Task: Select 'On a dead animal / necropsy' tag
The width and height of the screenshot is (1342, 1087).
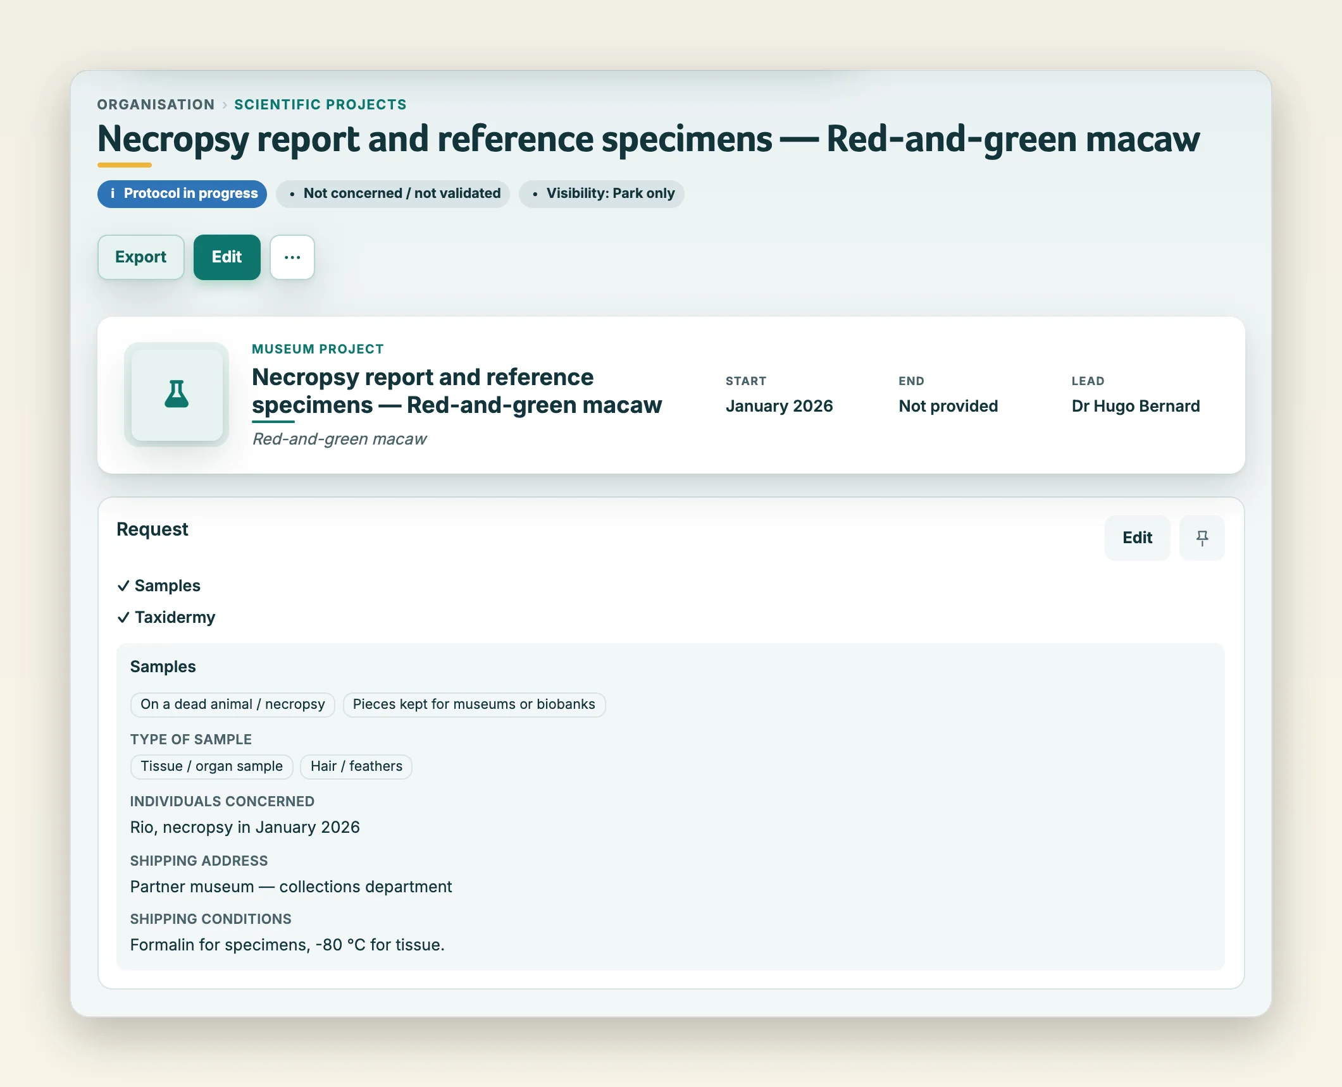Action: tap(233, 704)
